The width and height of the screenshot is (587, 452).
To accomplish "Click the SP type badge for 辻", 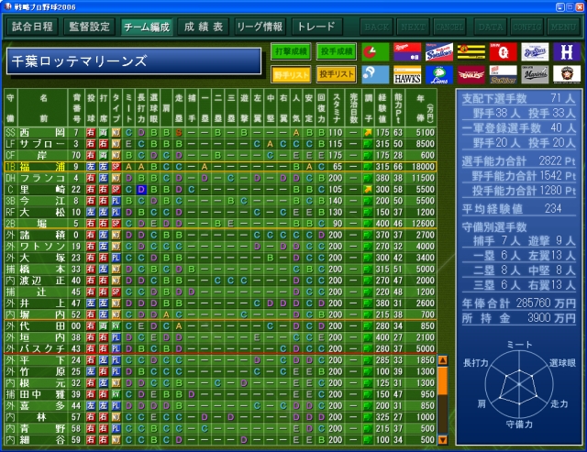I will click(x=116, y=292).
